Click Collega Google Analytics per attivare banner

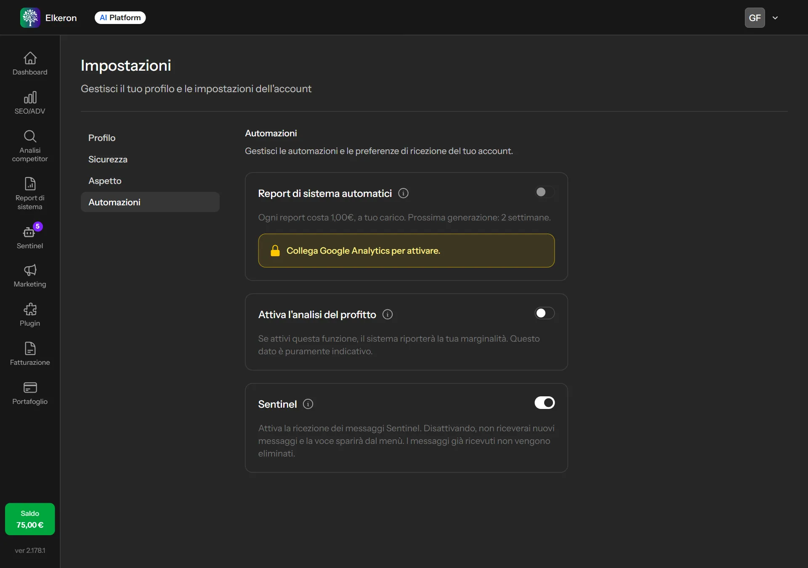click(406, 250)
